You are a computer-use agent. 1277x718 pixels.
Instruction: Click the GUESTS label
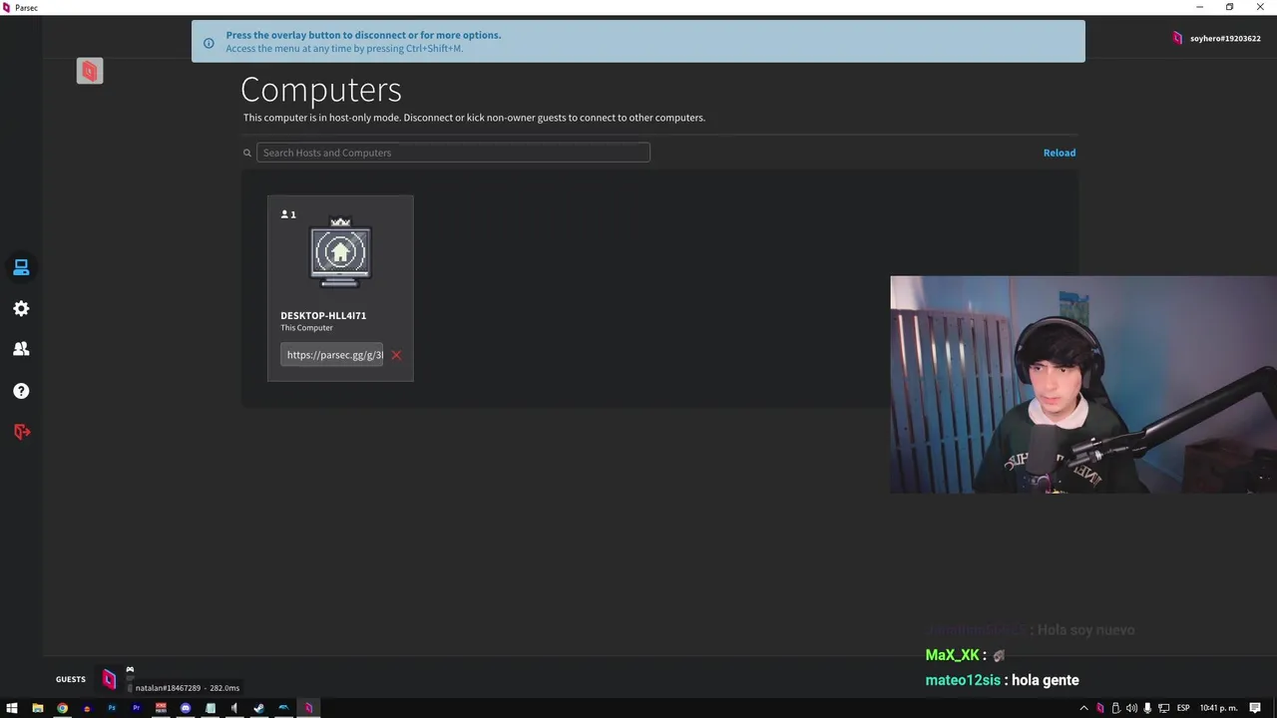point(71,679)
